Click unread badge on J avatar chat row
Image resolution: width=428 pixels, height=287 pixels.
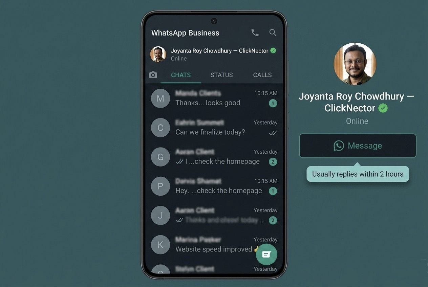coord(273,220)
